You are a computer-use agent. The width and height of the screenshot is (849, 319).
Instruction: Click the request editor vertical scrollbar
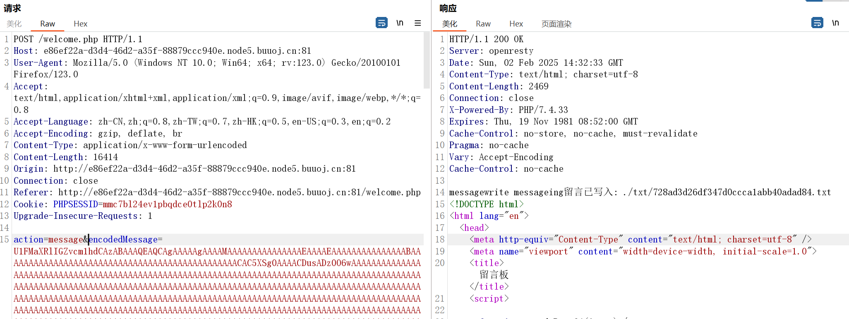(x=427, y=60)
